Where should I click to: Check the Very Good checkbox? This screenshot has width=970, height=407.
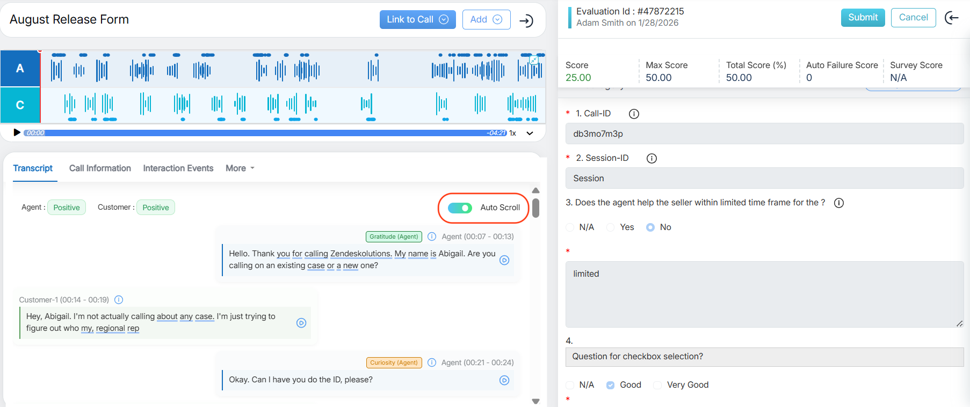coord(657,385)
